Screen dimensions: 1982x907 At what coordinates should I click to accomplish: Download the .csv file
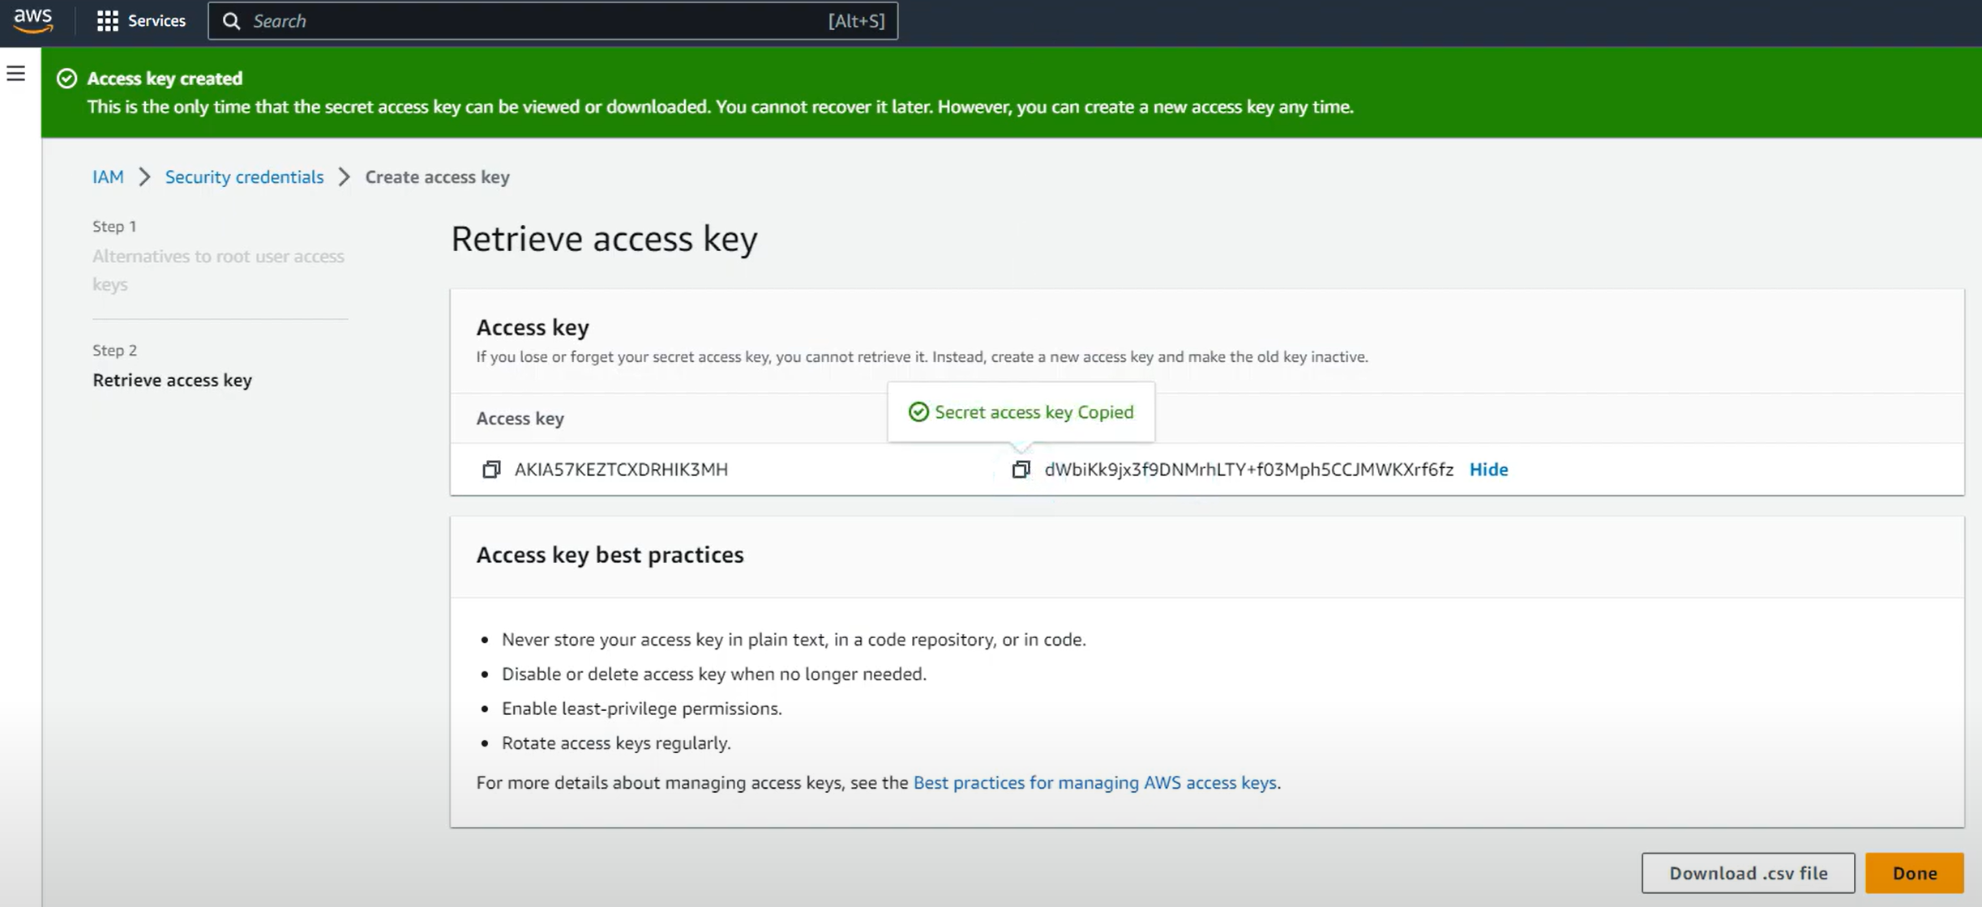(x=1748, y=873)
